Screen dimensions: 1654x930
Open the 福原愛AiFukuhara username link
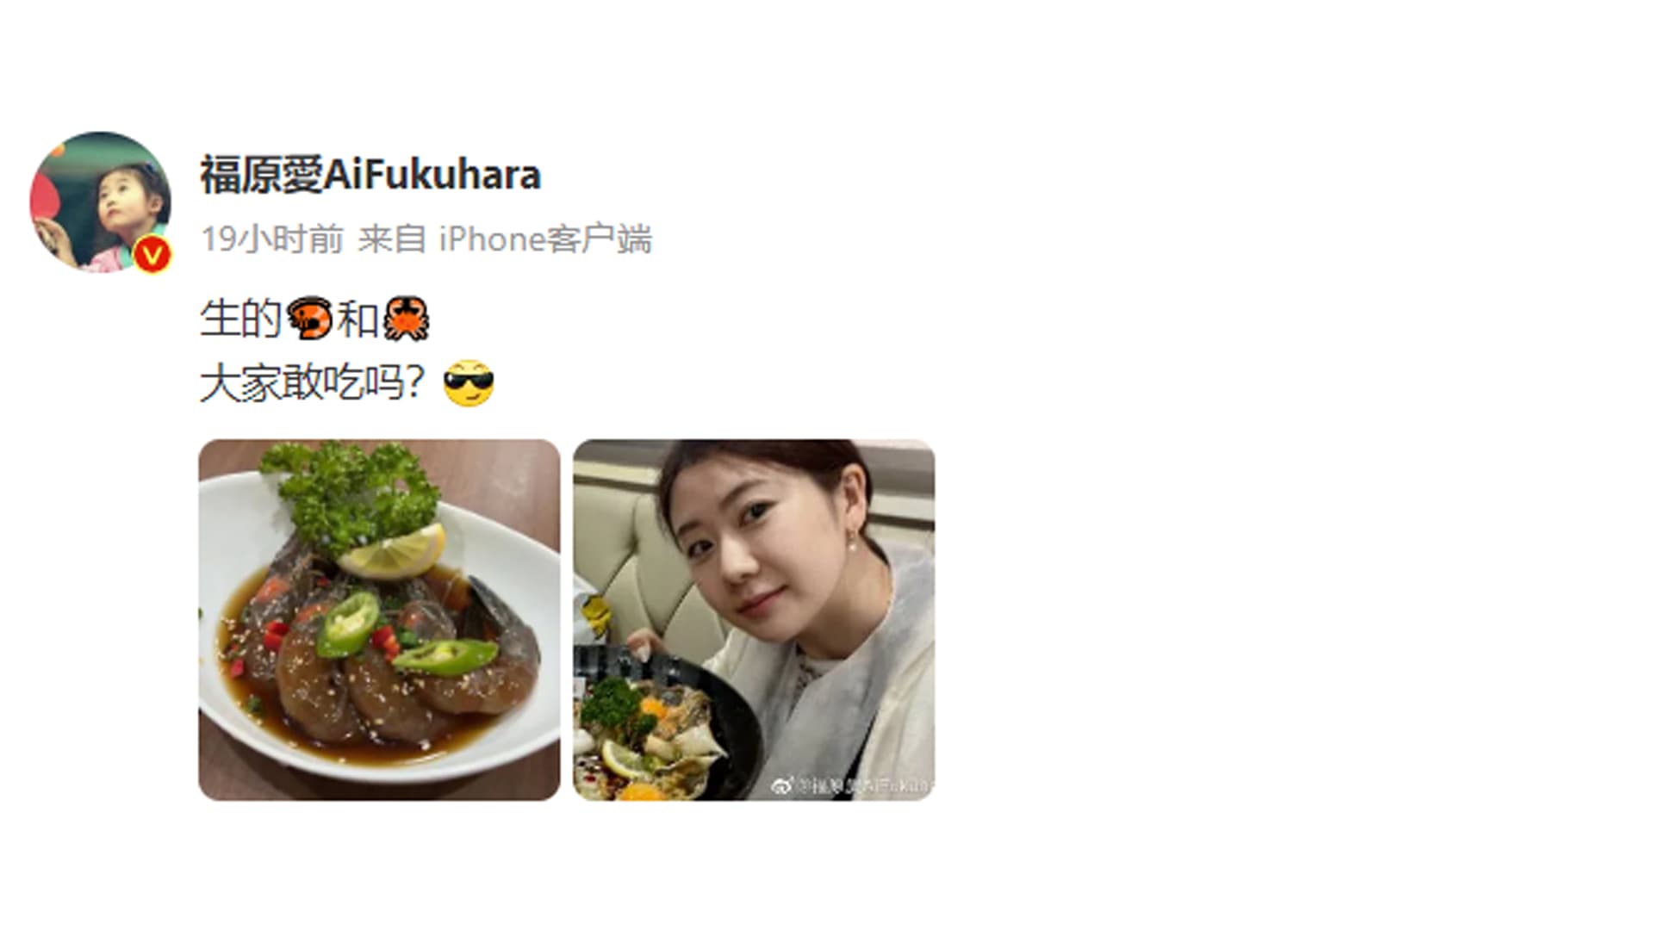(x=370, y=175)
